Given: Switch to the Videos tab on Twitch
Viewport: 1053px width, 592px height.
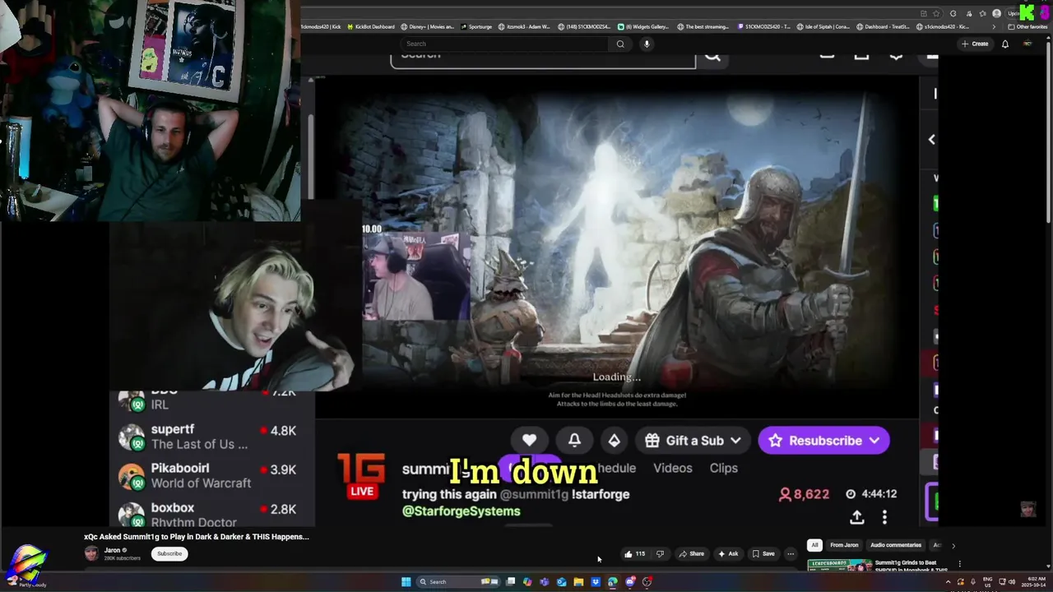Looking at the screenshot, I should point(672,468).
